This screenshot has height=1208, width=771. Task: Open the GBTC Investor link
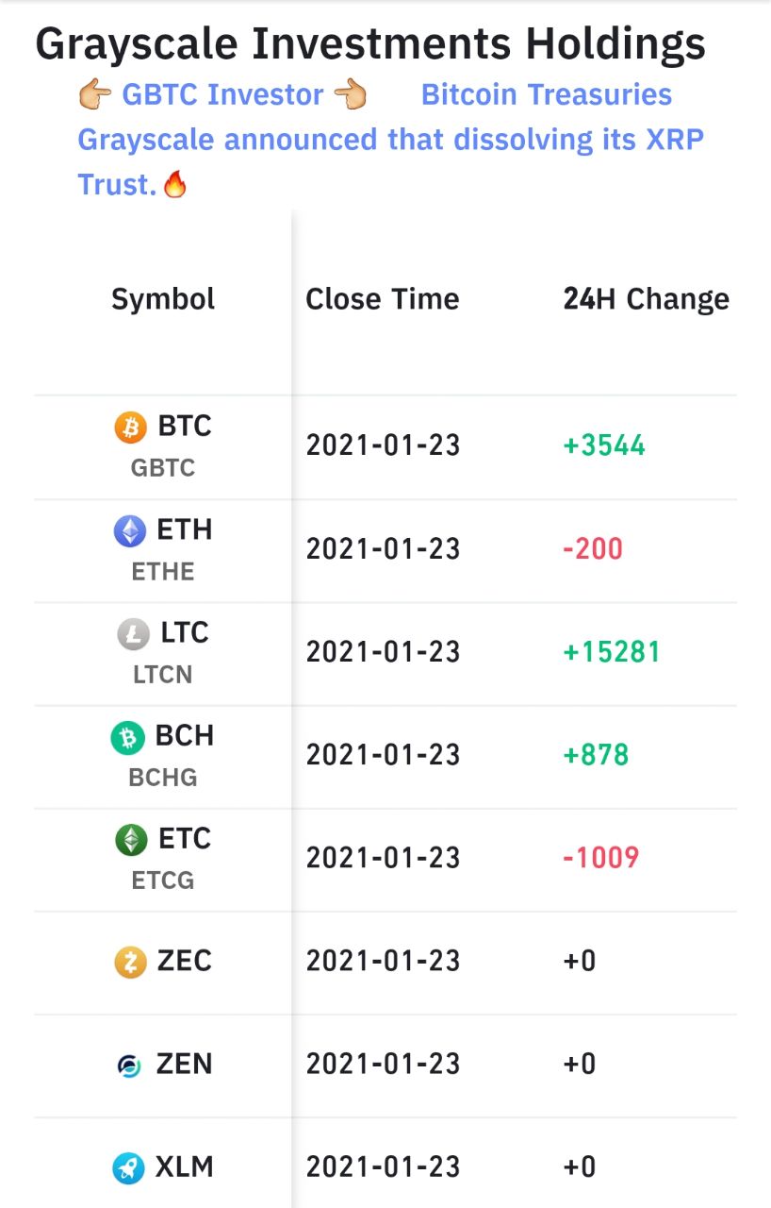pyautogui.click(x=222, y=94)
